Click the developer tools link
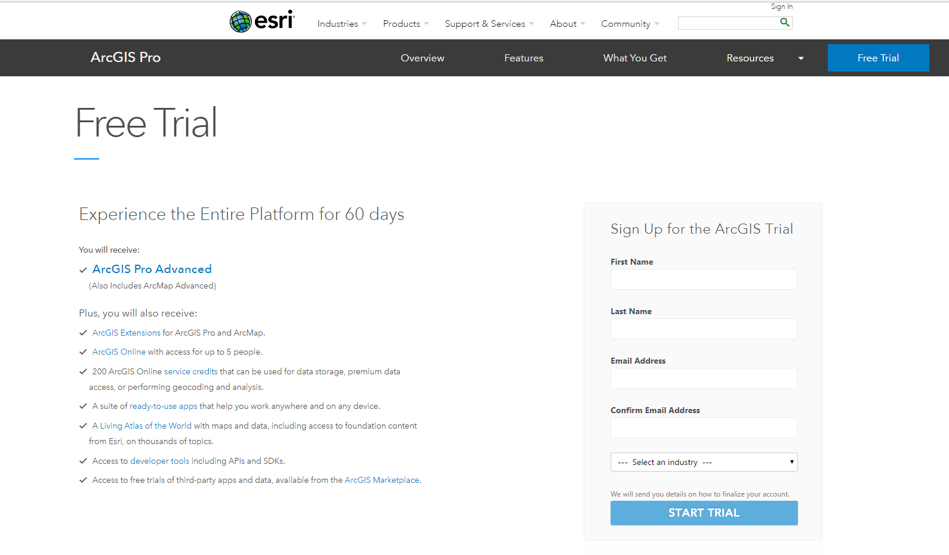This screenshot has height=555, width=949. pyautogui.click(x=160, y=461)
